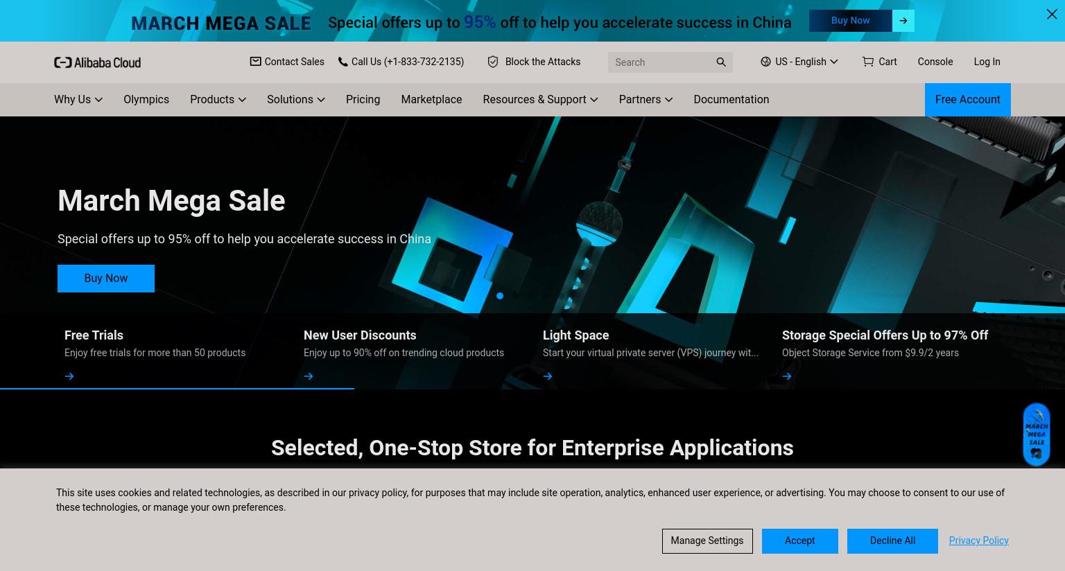Screen dimensions: 1065x571
Task: Expand the Why Us menu
Action: [78, 100]
